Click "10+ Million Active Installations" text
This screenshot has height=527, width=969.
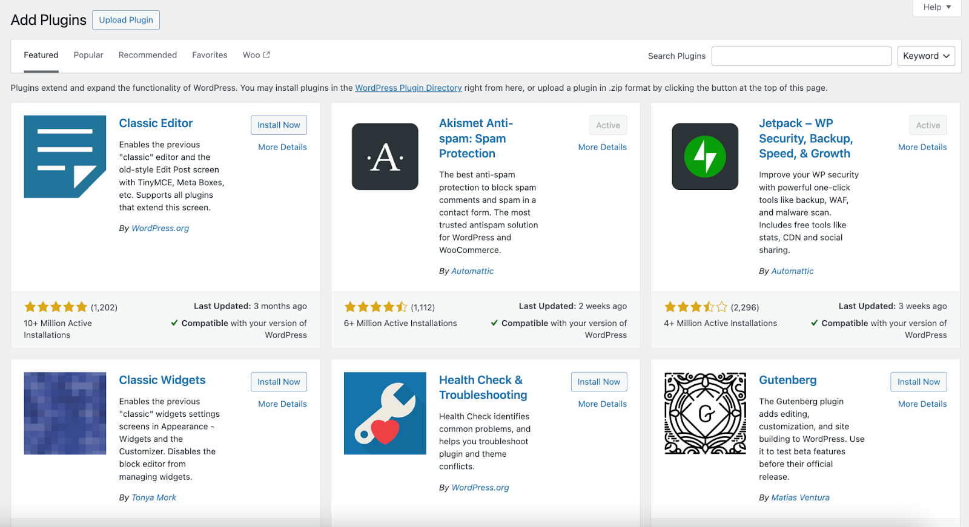(58, 329)
